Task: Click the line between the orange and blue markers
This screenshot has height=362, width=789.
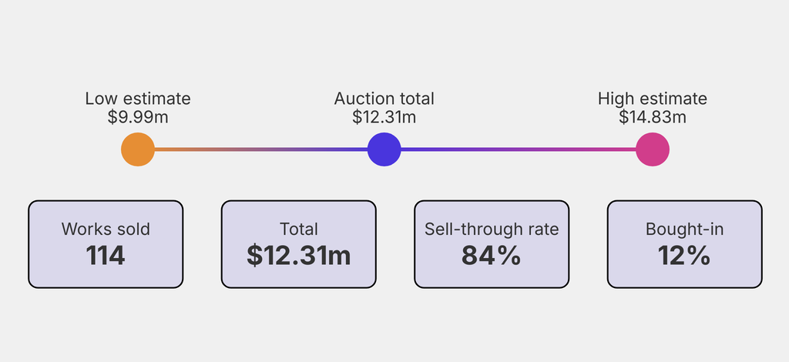Action: [x=260, y=149]
